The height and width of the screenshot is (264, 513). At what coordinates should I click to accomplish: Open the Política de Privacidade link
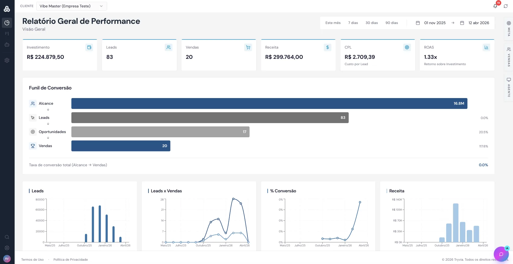click(71, 259)
